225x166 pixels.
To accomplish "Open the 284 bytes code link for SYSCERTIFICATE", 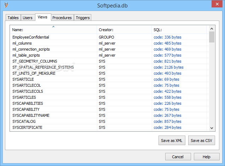I will (167, 128).
